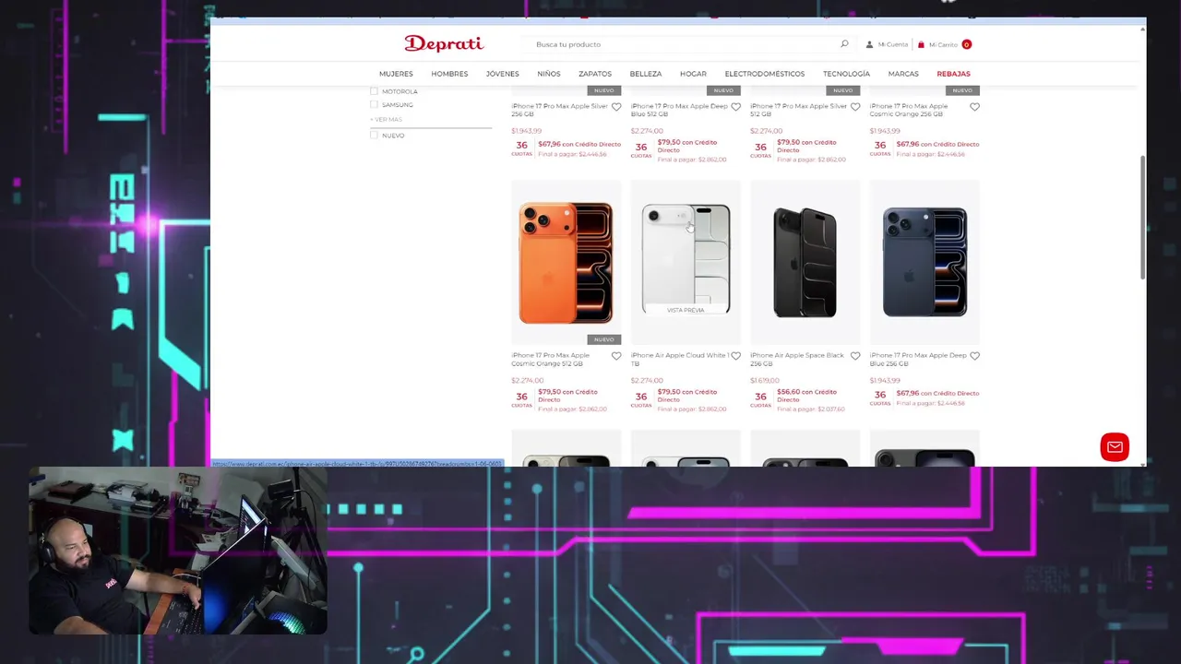Open the Marcas menu
This screenshot has width=1181, height=664.
(903, 74)
